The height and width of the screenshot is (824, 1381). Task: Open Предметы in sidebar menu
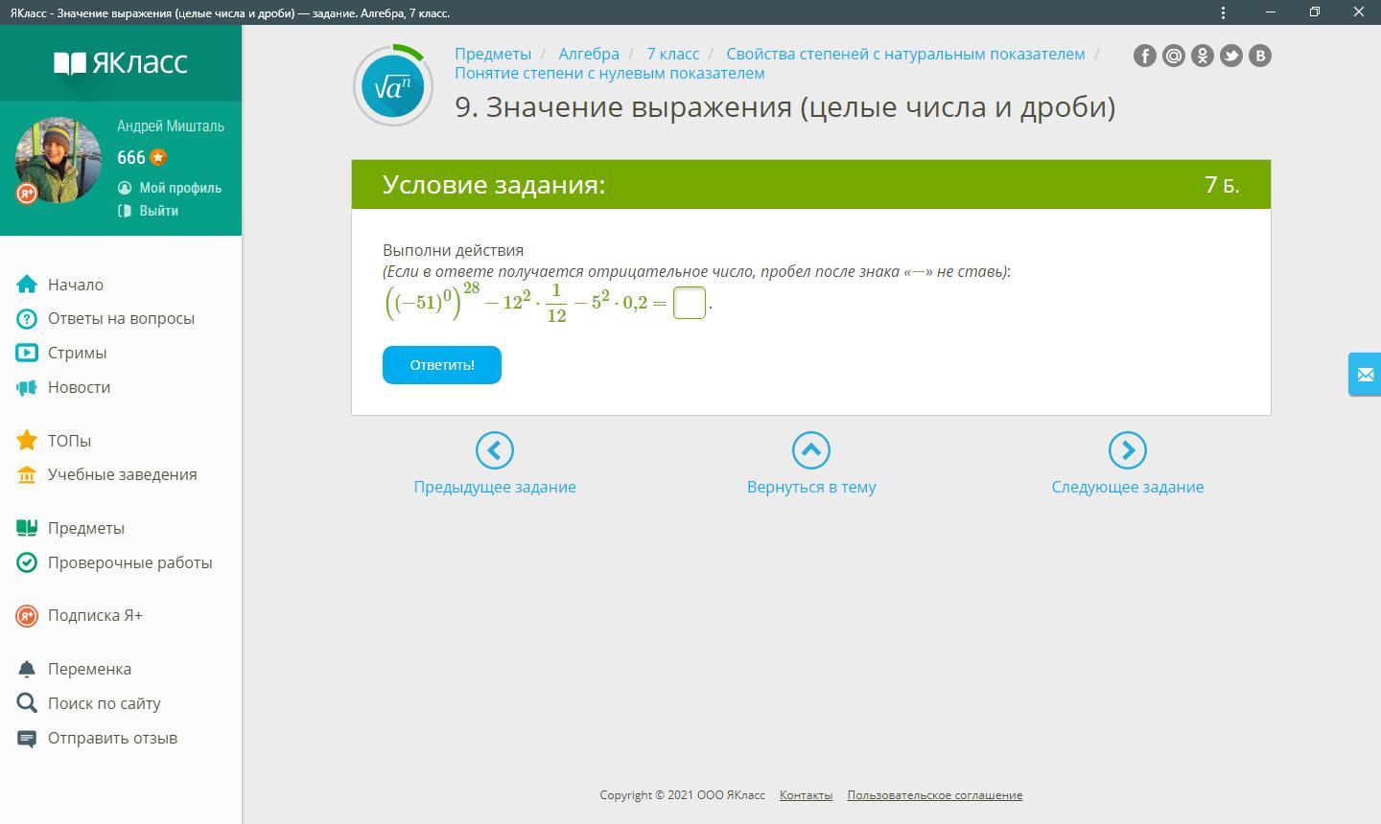86,528
